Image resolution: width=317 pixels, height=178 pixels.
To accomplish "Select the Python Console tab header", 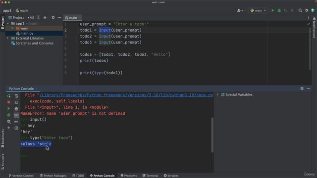I will (x=21, y=89).
